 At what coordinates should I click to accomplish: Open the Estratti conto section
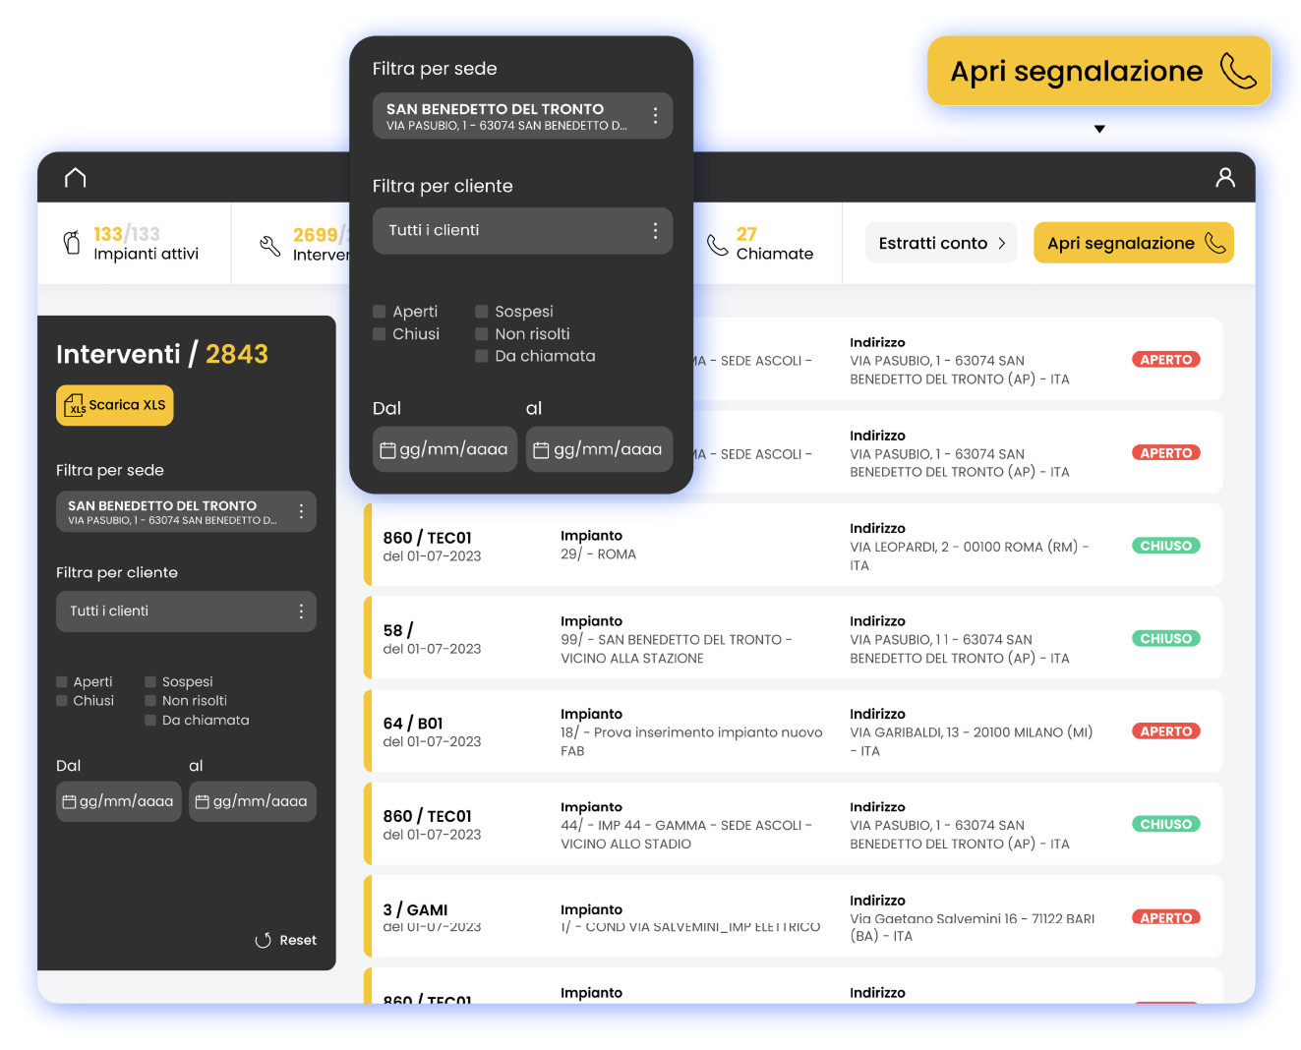[x=941, y=243]
